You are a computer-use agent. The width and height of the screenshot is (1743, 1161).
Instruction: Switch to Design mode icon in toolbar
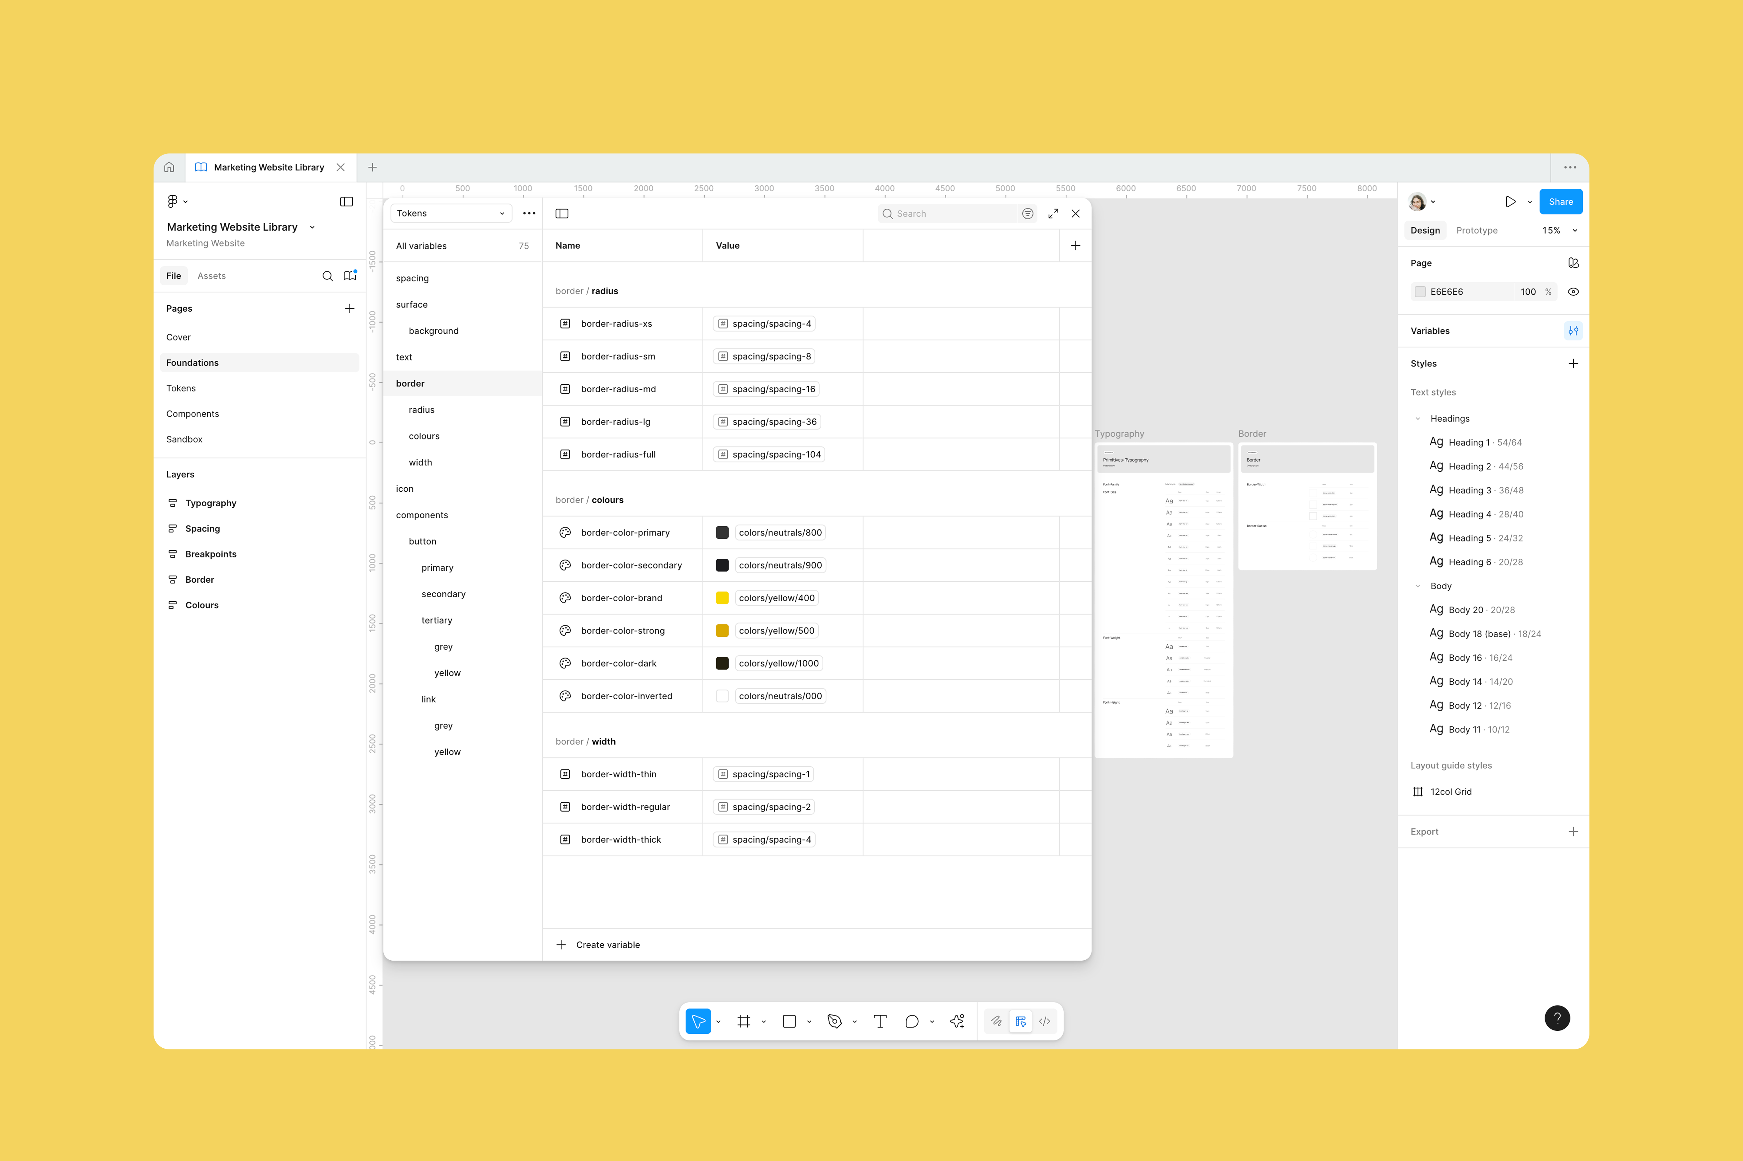click(1021, 1021)
